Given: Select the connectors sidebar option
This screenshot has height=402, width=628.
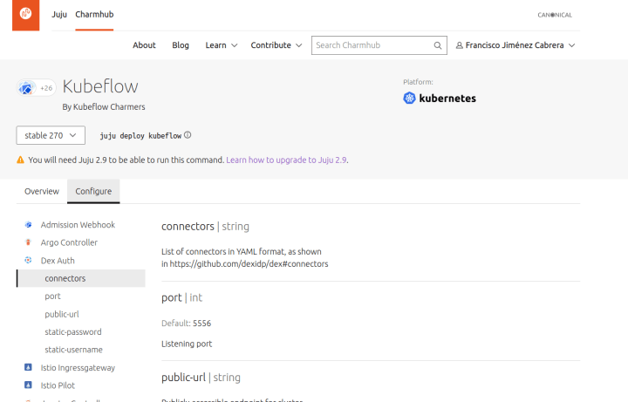Looking at the screenshot, I should pos(81,278).
